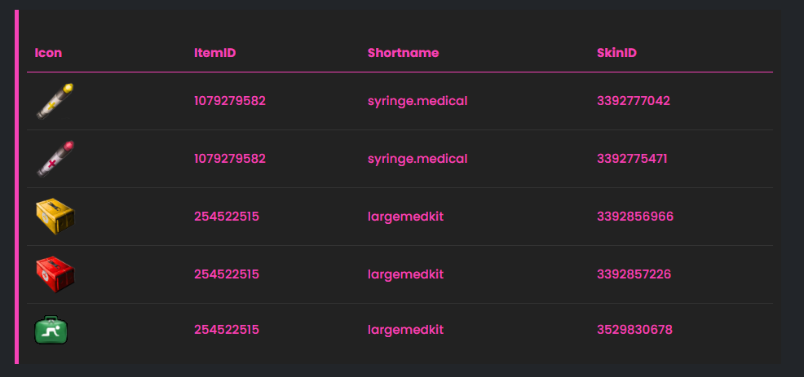Click ItemID 1079279582 in the first row

click(230, 101)
